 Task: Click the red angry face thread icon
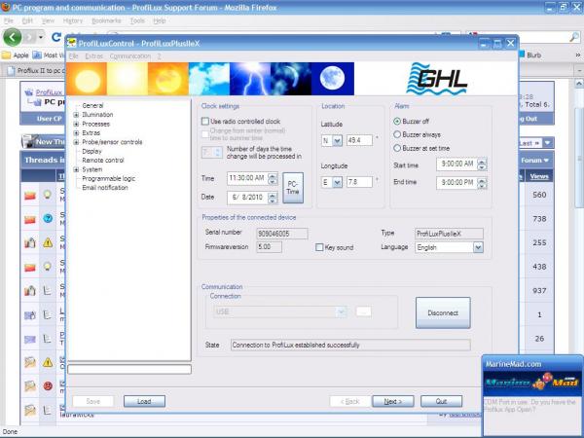48,385
